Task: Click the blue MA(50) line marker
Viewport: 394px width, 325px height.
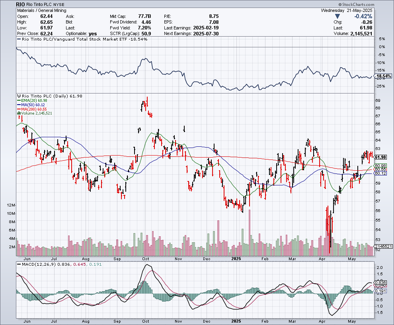Action: (x=19, y=105)
